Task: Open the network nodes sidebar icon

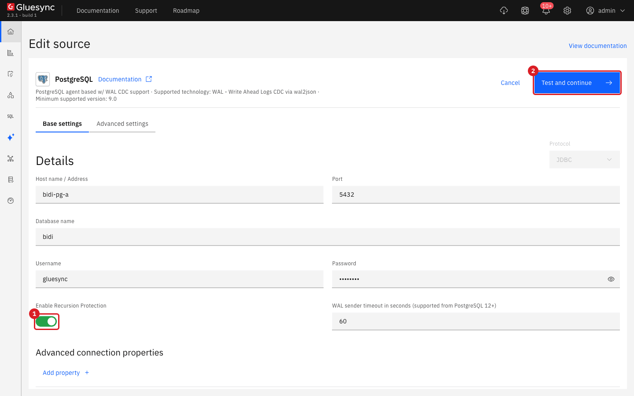Action: click(x=11, y=158)
